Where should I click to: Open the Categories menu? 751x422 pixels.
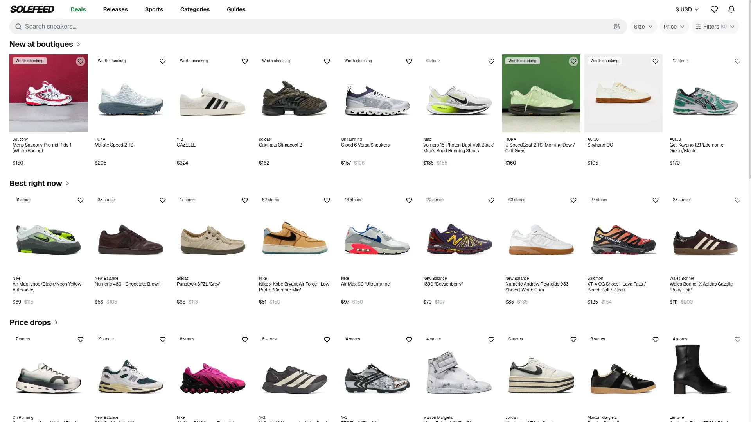[195, 9]
